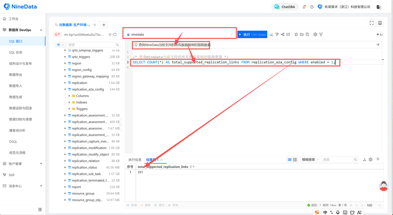The image size is (393, 215).
Task: Toggle the AI switch in the editor toolbar
Action: [380, 35]
